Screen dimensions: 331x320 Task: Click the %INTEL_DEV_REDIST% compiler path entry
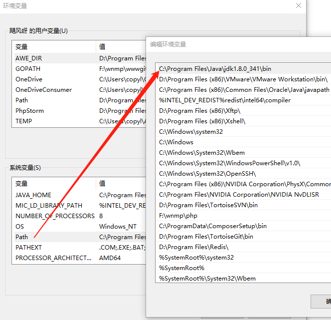click(224, 100)
